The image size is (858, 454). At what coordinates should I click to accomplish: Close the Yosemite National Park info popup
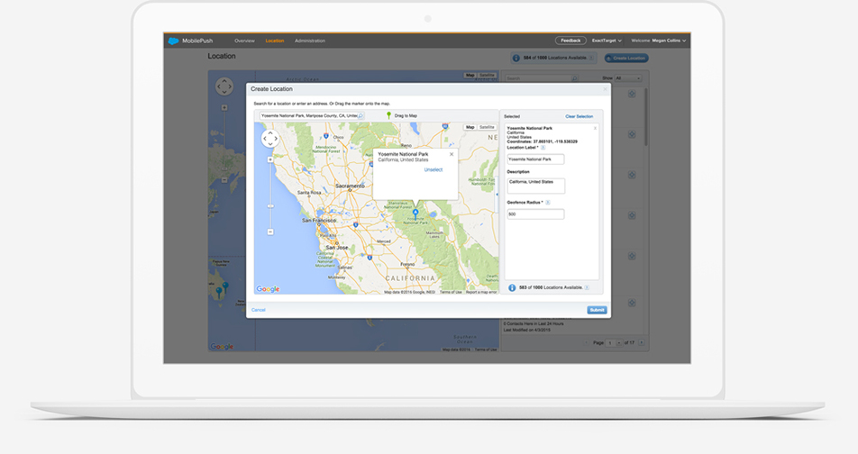tap(452, 154)
